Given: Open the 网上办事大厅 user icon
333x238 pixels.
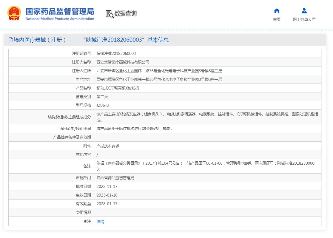Looking at the screenshot, I should click(x=304, y=11).
